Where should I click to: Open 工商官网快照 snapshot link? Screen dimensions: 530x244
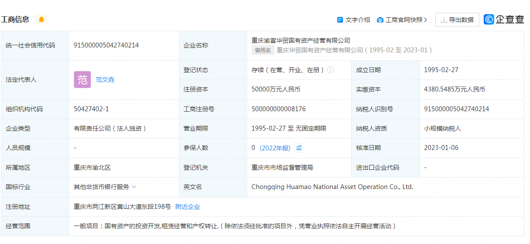pyautogui.click(x=404, y=20)
